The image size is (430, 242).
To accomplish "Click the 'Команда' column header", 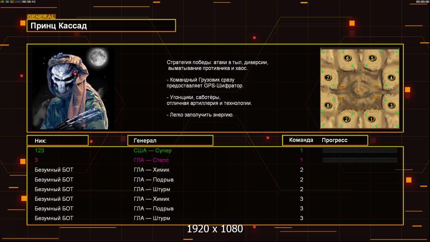I will tap(301, 140).
